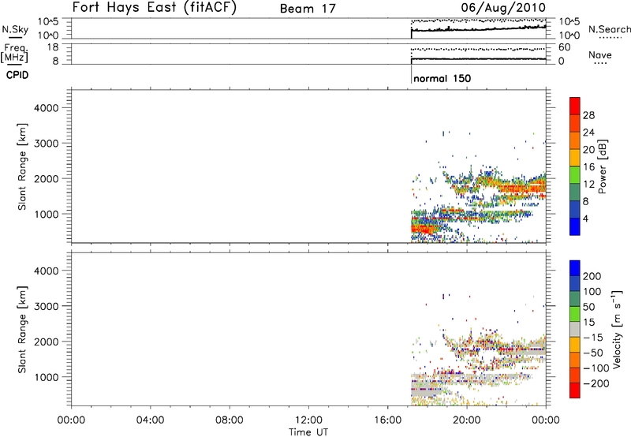Click the 18 tick label on the frequency axis
Screen dimensions: 631x437
52,47
